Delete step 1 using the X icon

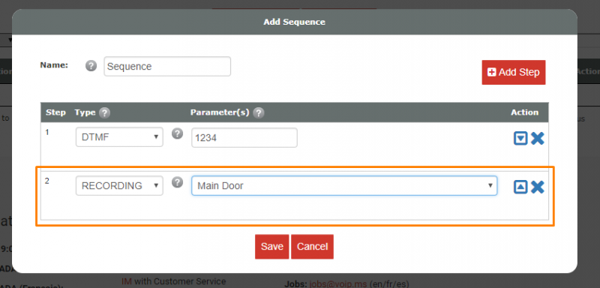click(538, 138)
